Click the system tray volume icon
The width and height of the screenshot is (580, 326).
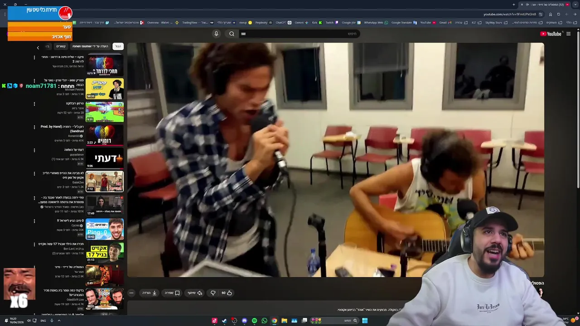[x=29, y=321]
